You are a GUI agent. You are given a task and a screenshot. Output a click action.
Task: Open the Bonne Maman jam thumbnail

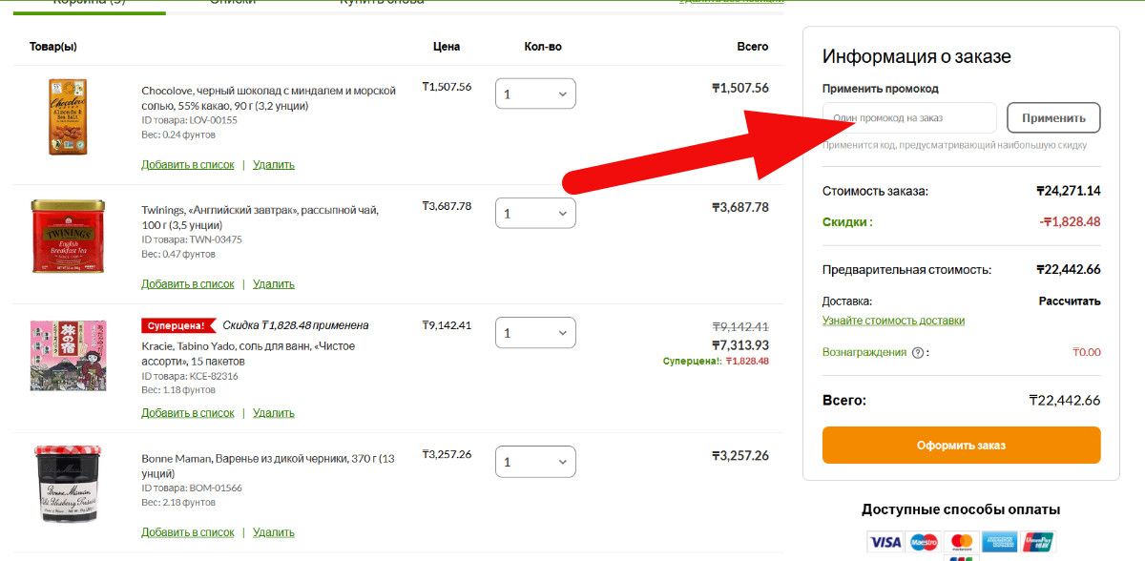tap(68, 484)
